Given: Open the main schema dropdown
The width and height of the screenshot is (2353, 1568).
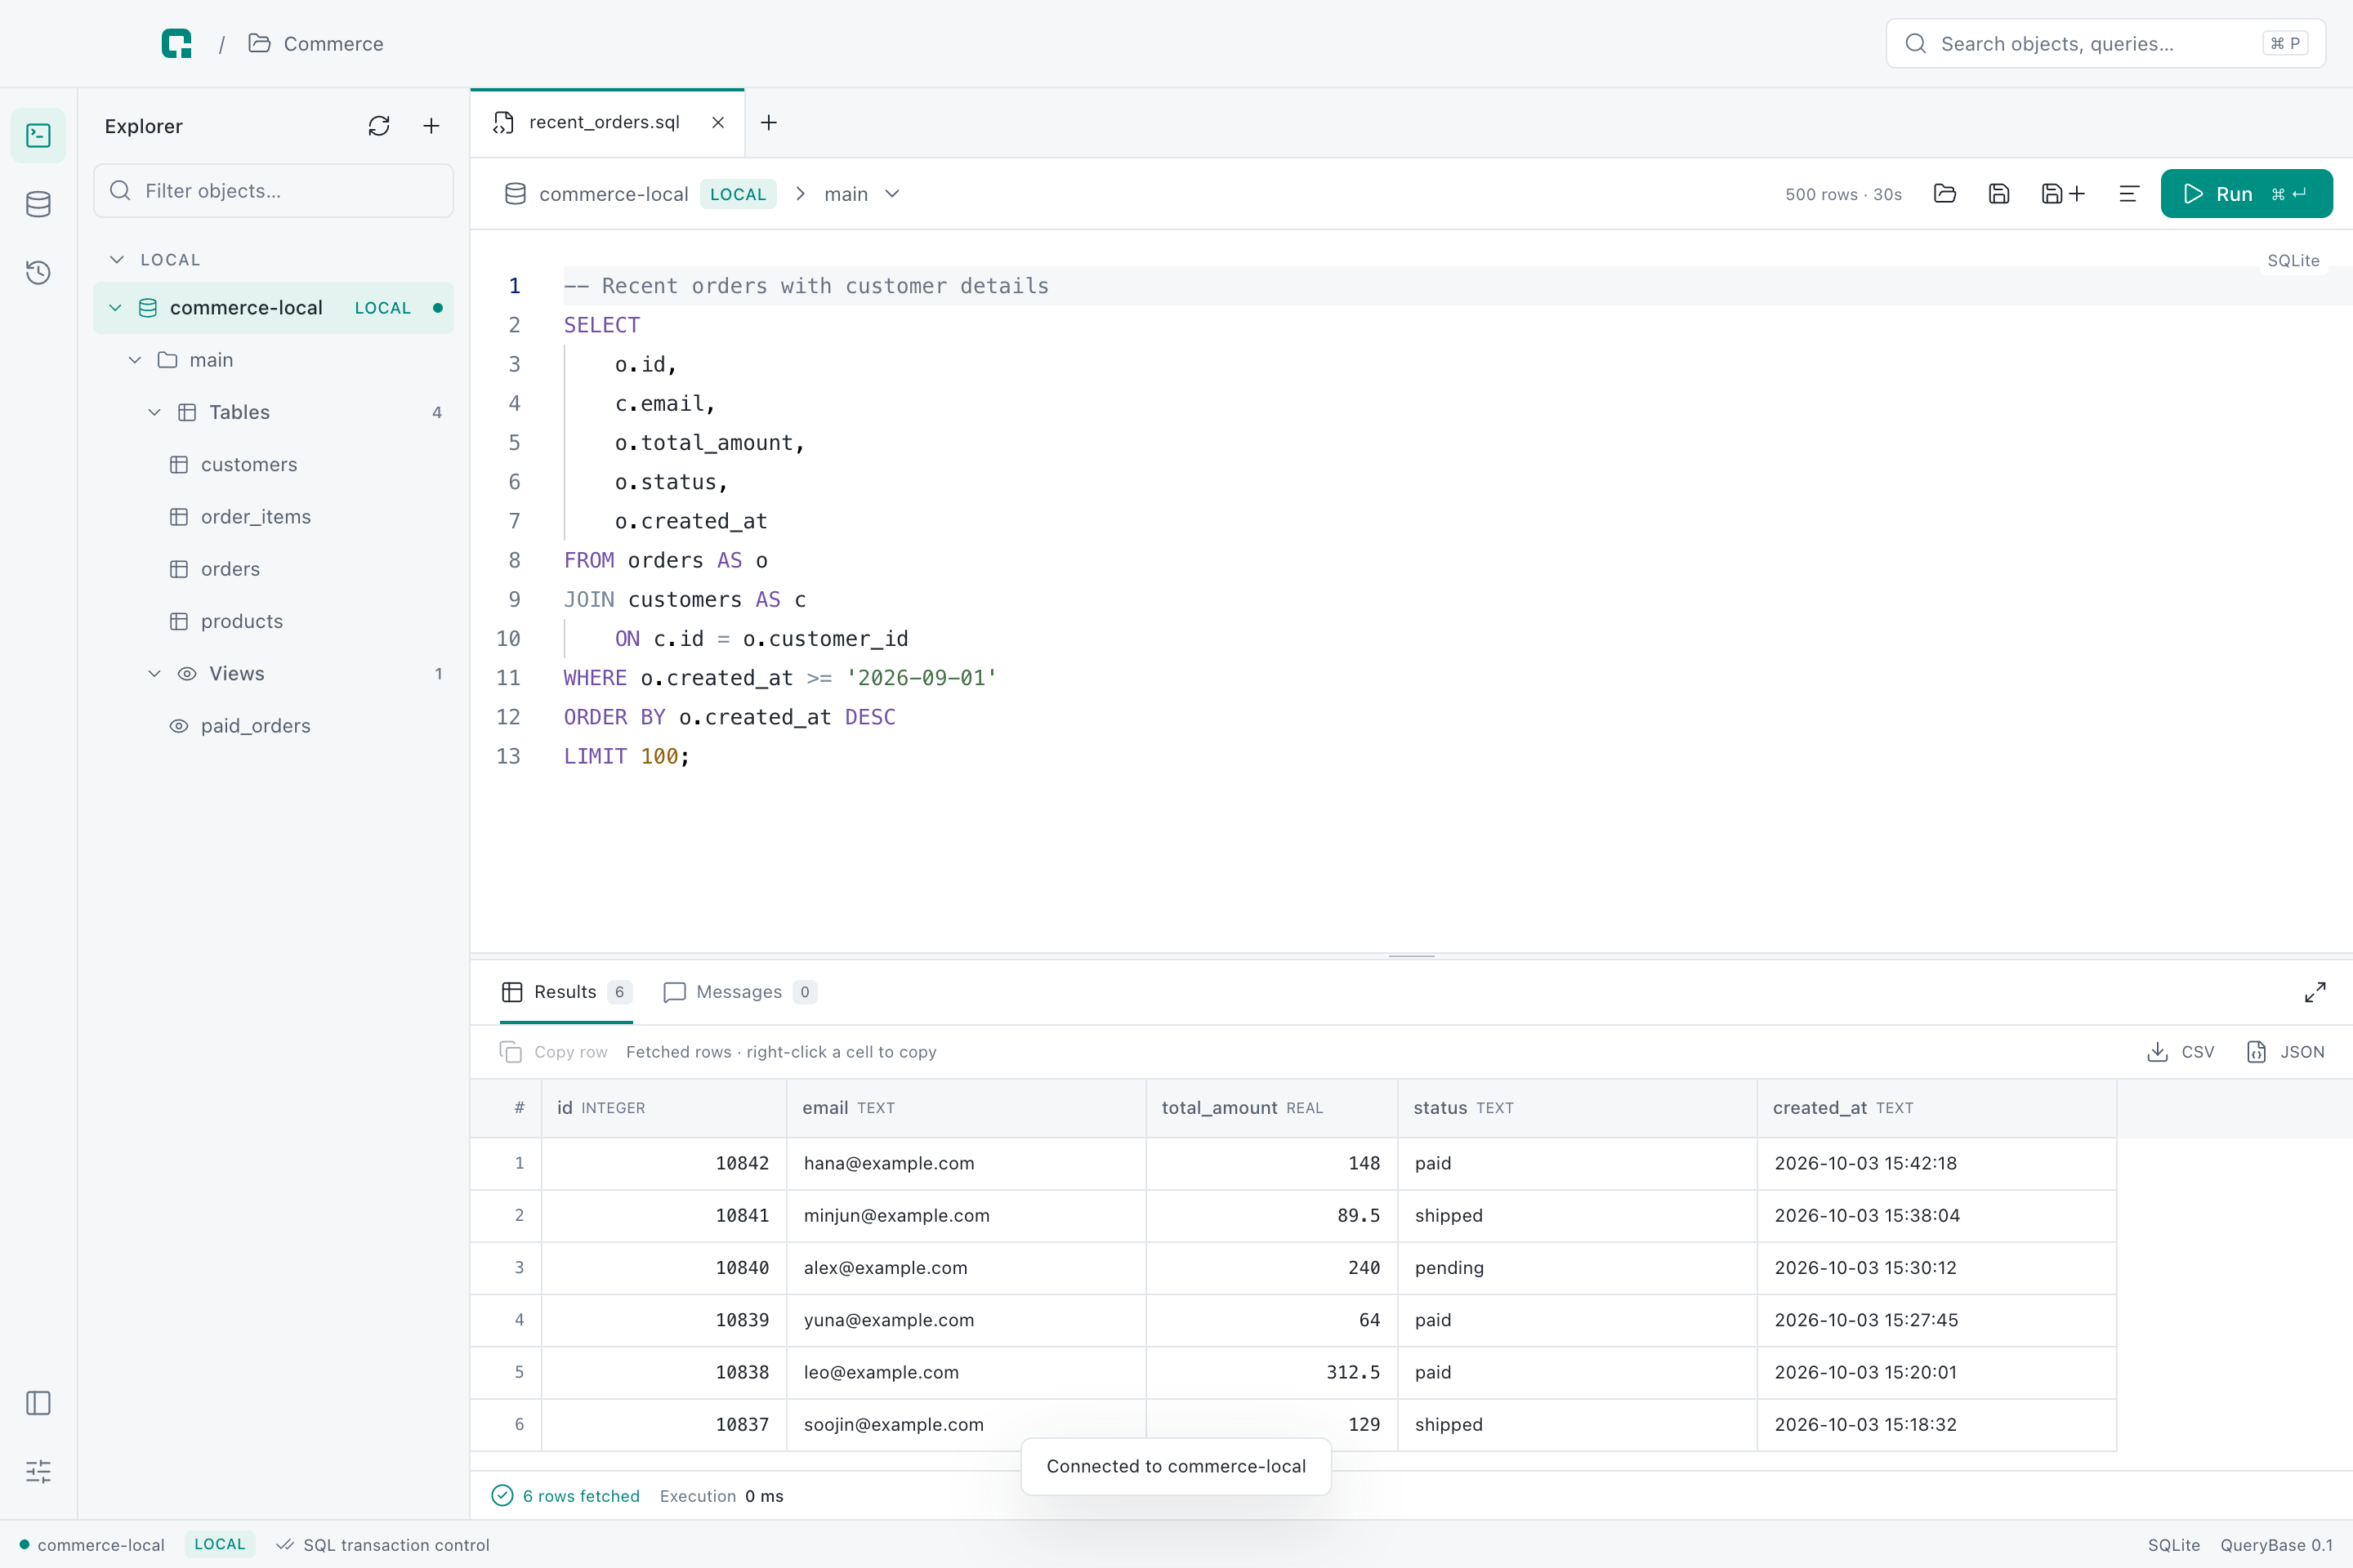Looking at the screenshot, I should click(x=861, y=194).
